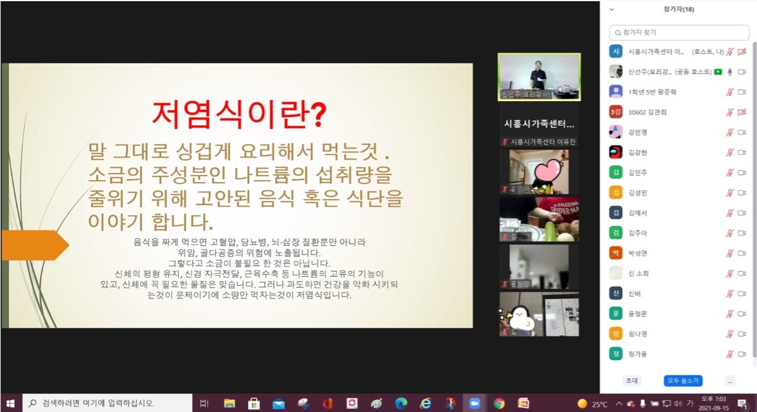
Task: Click camera icon in 정가윤 row
Action: (742, 354)
